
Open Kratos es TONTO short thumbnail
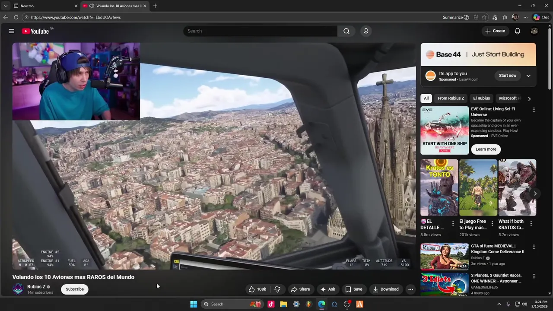pyautogui.click(x=439, y=187)
